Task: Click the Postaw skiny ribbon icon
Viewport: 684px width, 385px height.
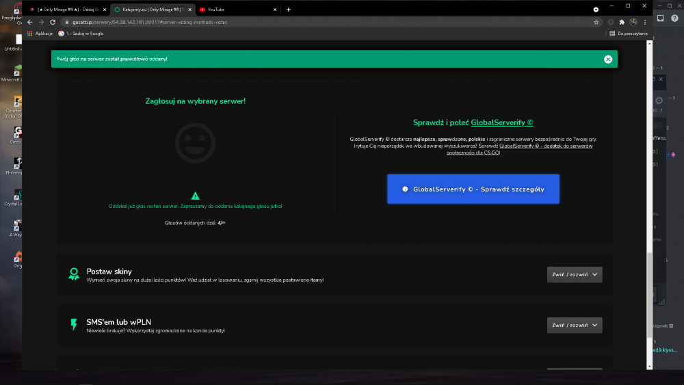Action: coord(74,274)
